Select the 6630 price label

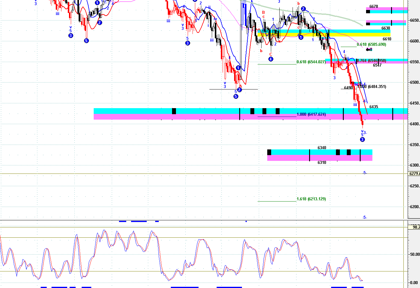click(386, 28)
